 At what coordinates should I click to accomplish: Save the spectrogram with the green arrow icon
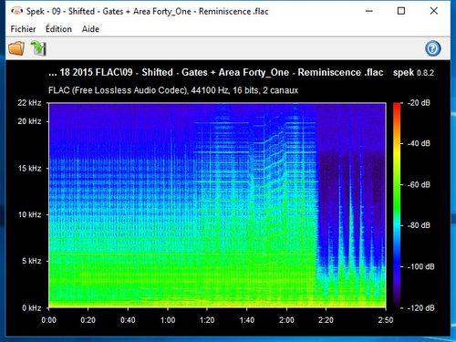click(38, 48)
